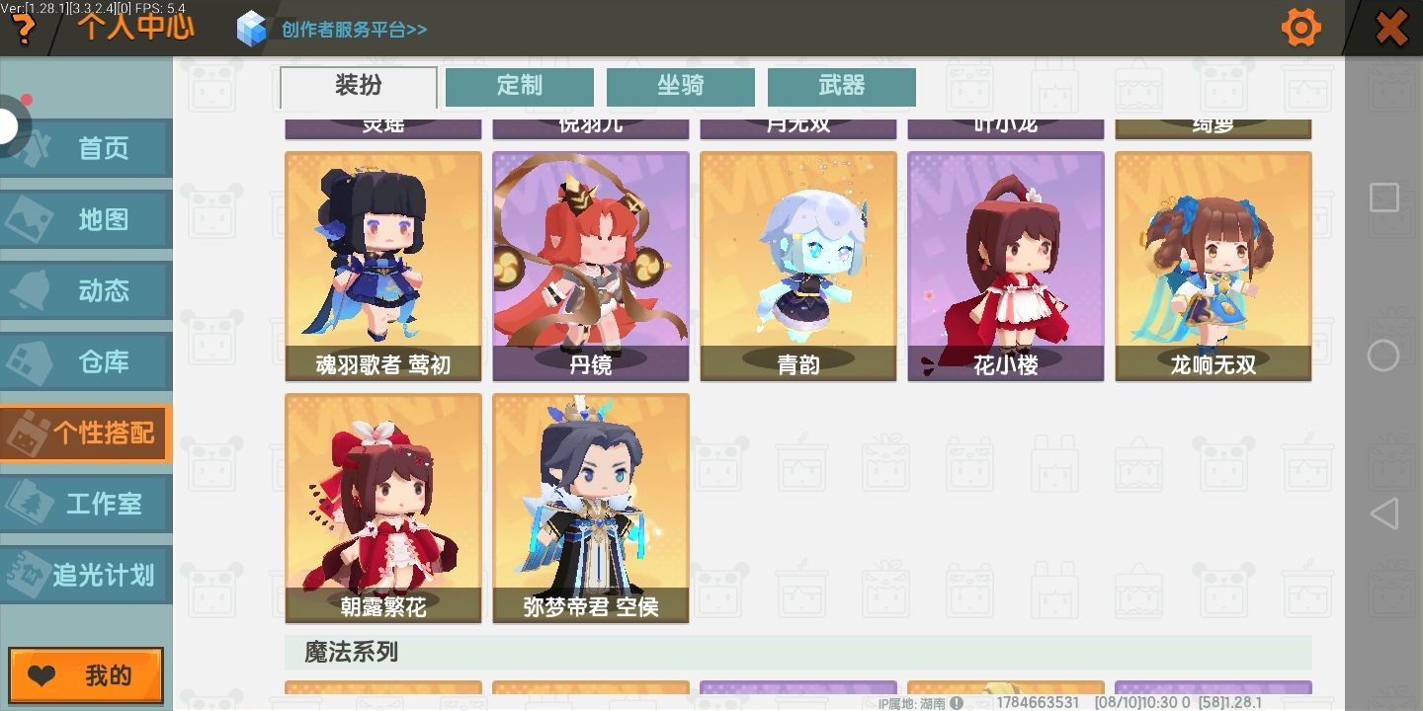The width and height of the screenshot is (1423, 711).
Task: Select the 青韵 costume card
Action: [798, 266]
